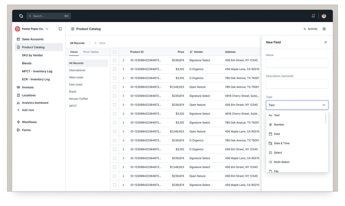
Task: Click Add new in the sidebar
Action: click(x=28, y=110)
